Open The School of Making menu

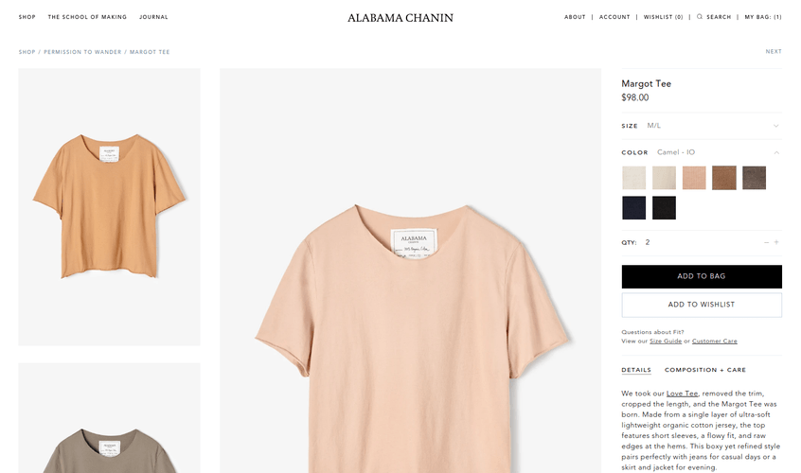[x=87, y=17]
